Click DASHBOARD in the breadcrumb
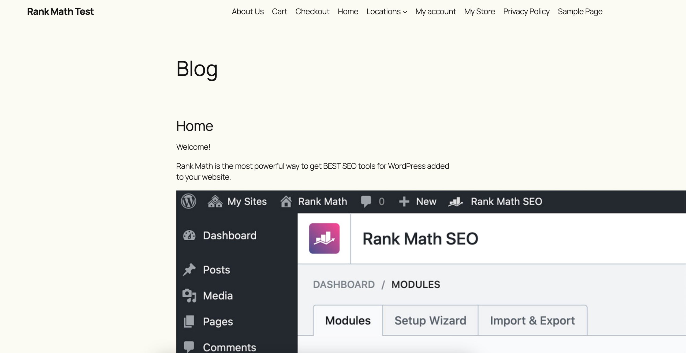686x353 pixels. click(x=344, y=284)
